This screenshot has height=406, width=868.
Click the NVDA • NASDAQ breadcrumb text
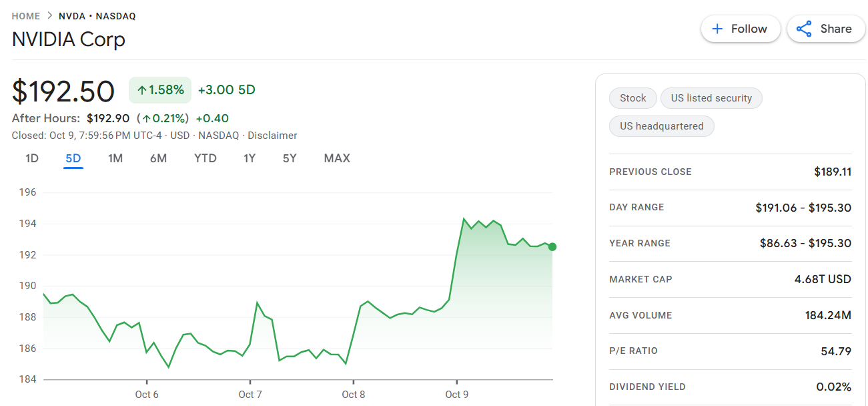click(x=97, y=16)
